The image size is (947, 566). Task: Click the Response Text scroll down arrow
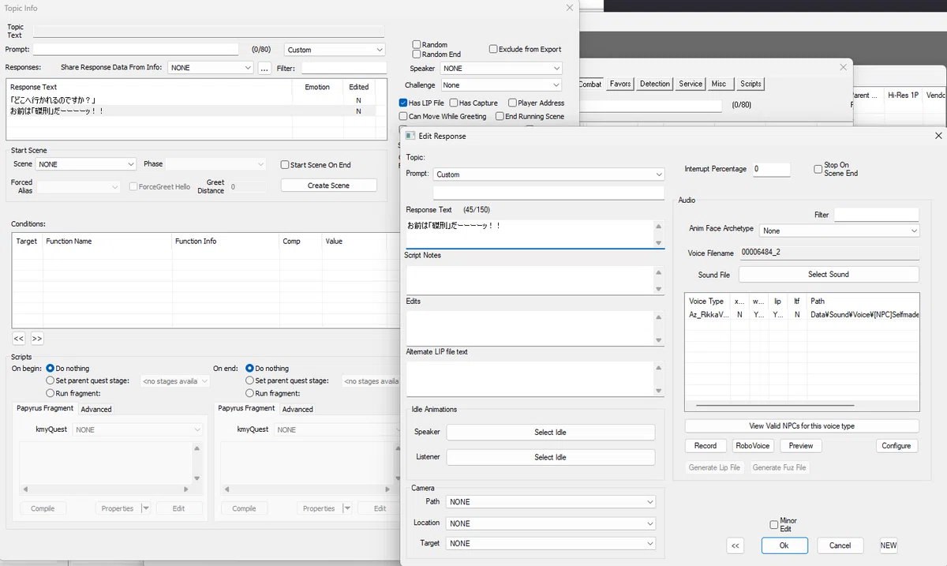pos(659,243)
